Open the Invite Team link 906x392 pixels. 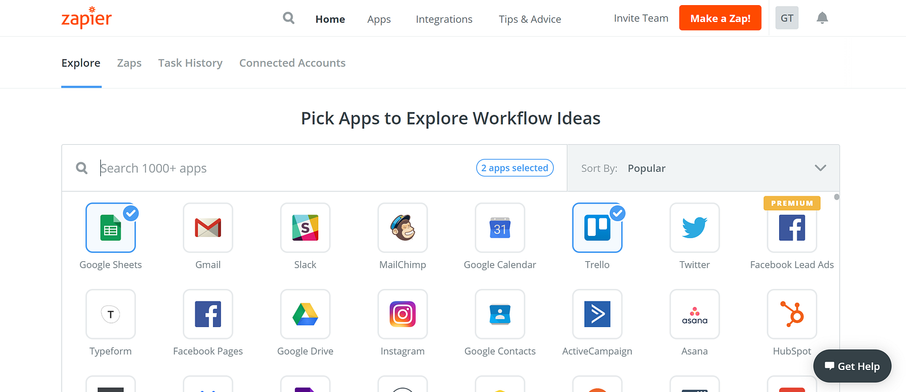[641, 18]
